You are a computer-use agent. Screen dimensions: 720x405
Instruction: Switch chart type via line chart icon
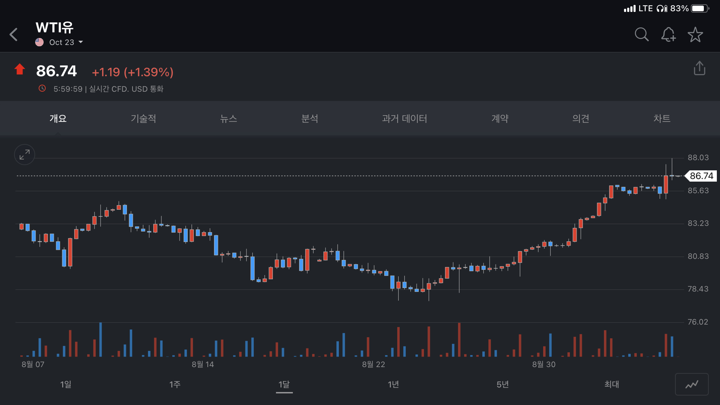point(692,384)
